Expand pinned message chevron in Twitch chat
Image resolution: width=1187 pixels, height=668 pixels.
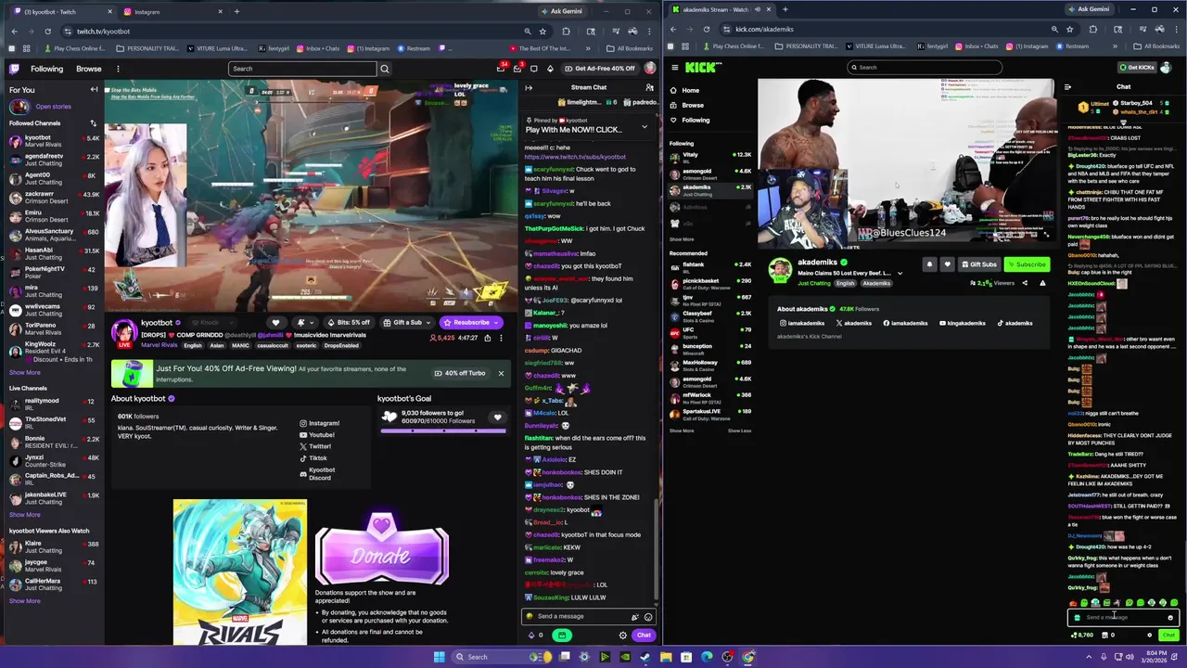645,126
